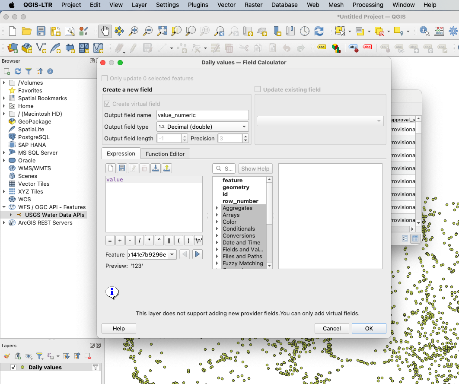Viewport: 459px width, 384px height.
Task: Toggle Daily values layer visibility checkbox
Action: tap(13, 367)
